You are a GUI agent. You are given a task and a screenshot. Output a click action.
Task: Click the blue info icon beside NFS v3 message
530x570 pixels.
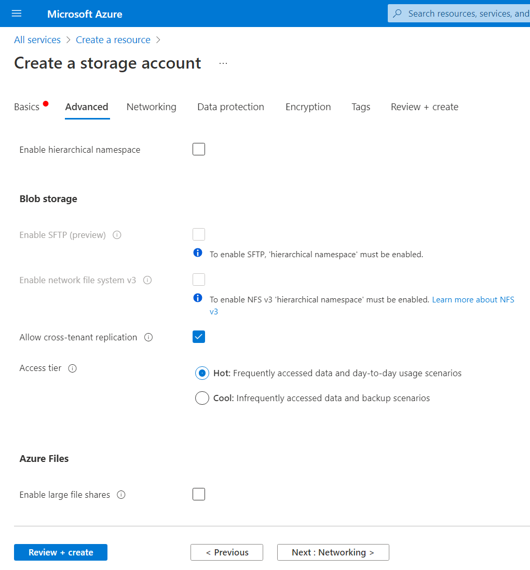pos(198,298)
